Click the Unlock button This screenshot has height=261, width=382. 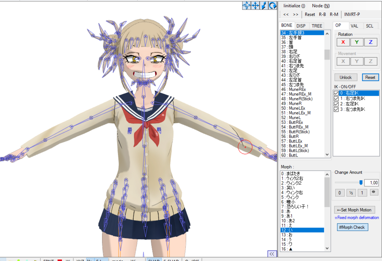346,78
